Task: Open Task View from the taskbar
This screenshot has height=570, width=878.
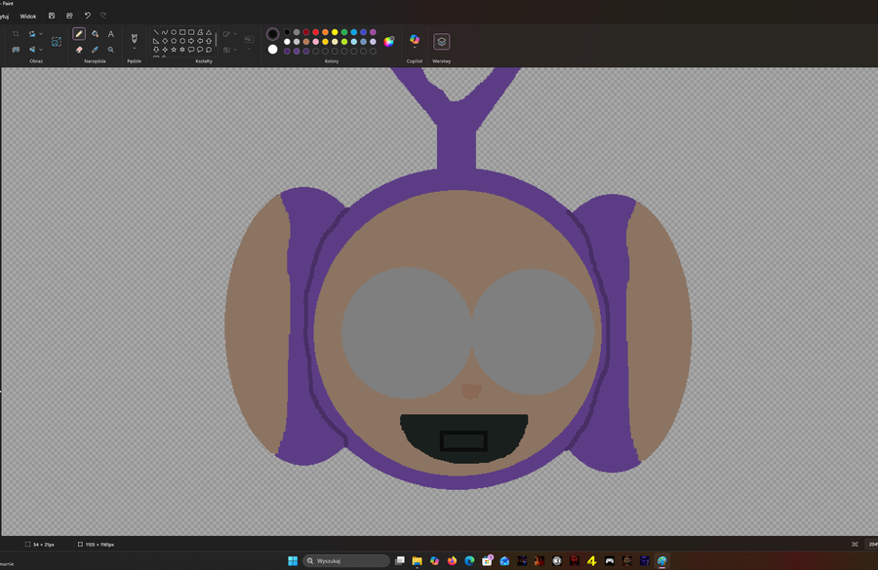Action: (x=399, y=560)
